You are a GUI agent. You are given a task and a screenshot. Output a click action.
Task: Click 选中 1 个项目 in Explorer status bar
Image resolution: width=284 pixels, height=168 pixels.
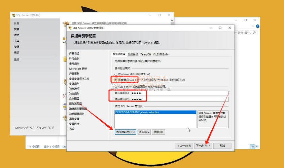[51, 146]
